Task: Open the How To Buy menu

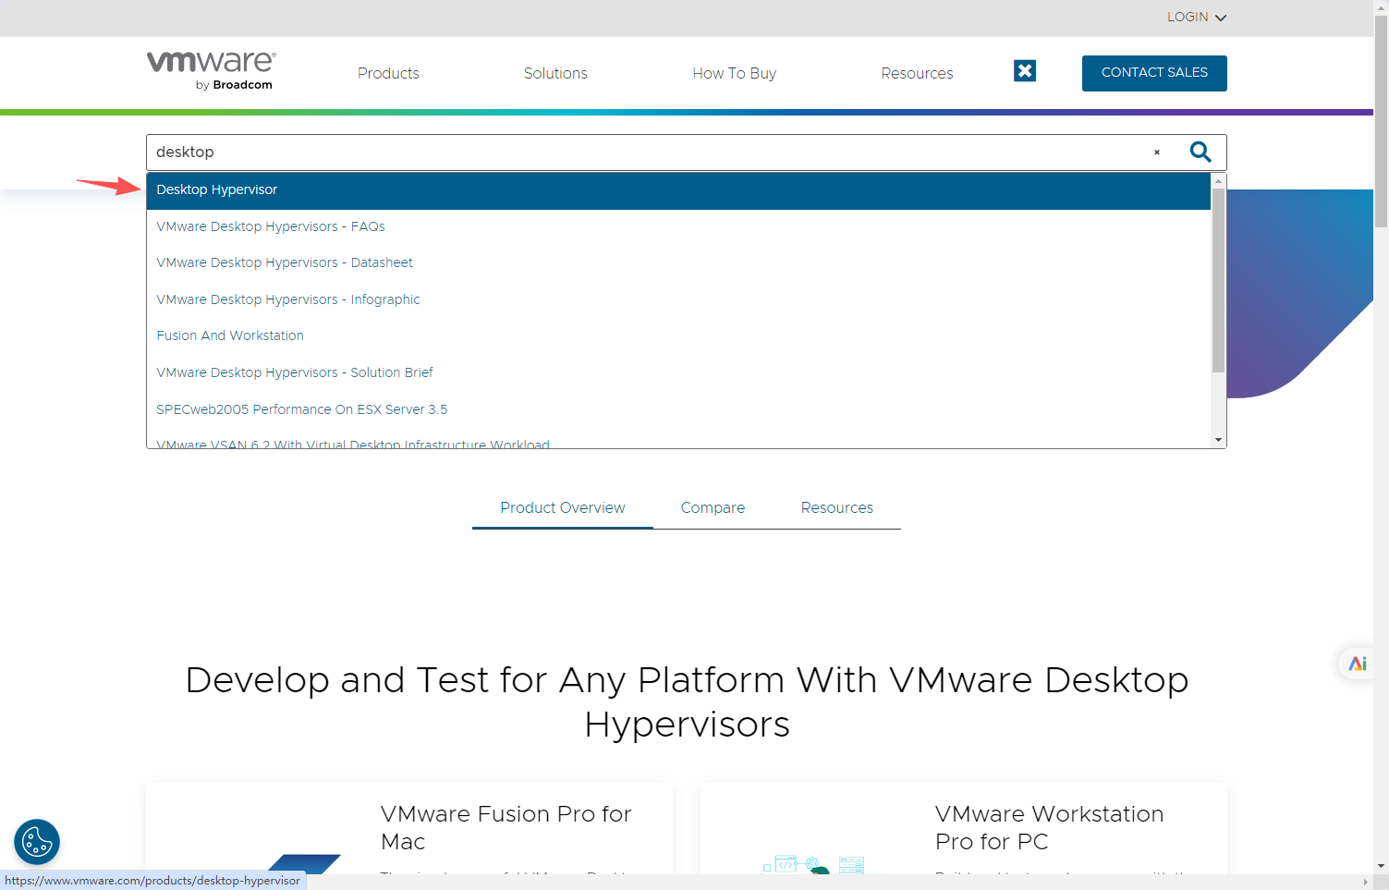Action: pyautogui.click(x=734, y=73)
